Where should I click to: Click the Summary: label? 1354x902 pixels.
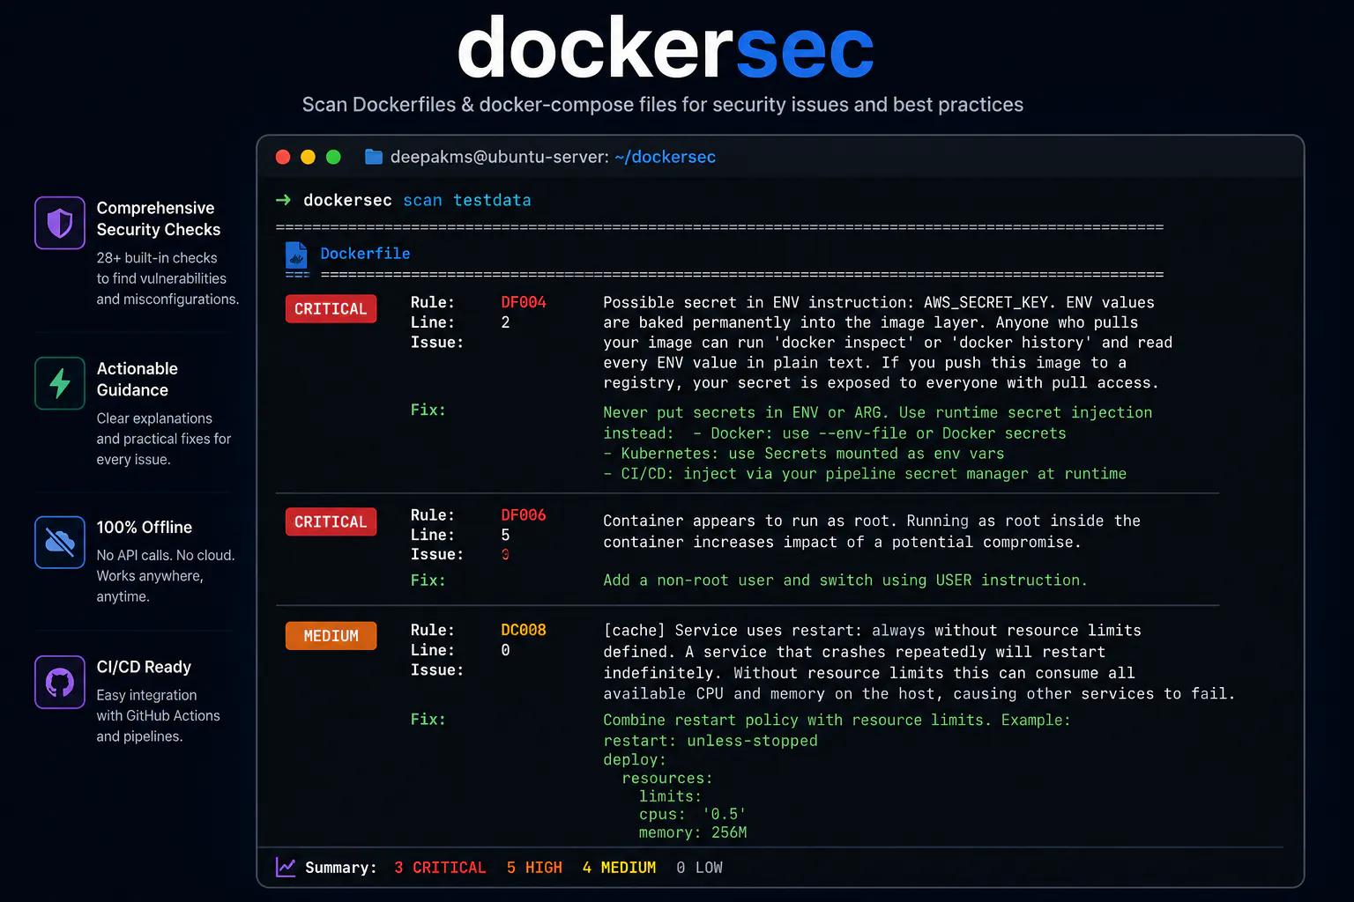point(340,868)
